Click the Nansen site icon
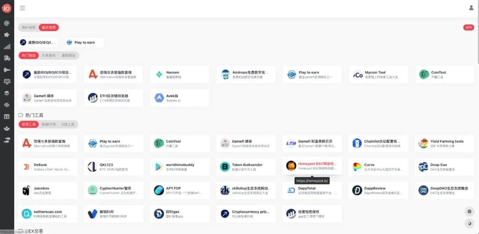This screenshot has width=479, height=234. pos(159,74)
